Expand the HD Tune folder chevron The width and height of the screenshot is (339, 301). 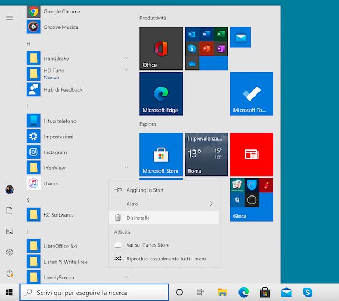point(126,69)
